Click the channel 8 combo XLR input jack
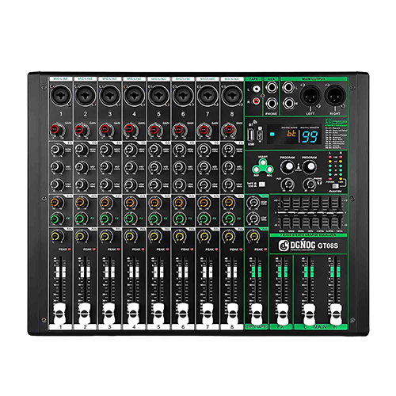Image resolution: width=396 pixels, height=396 pixels. (232, 95)
